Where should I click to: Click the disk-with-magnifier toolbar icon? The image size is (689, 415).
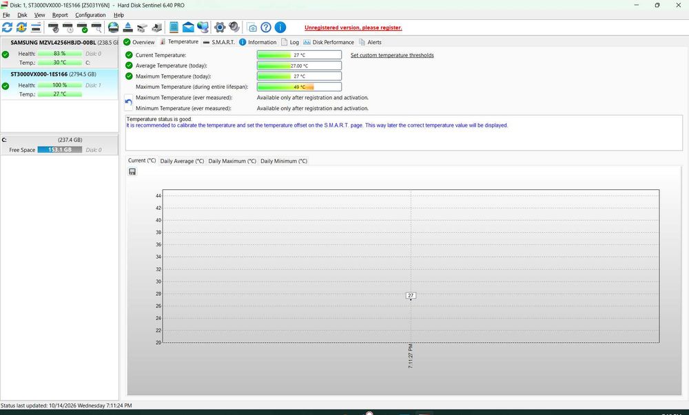pos(96,28)
